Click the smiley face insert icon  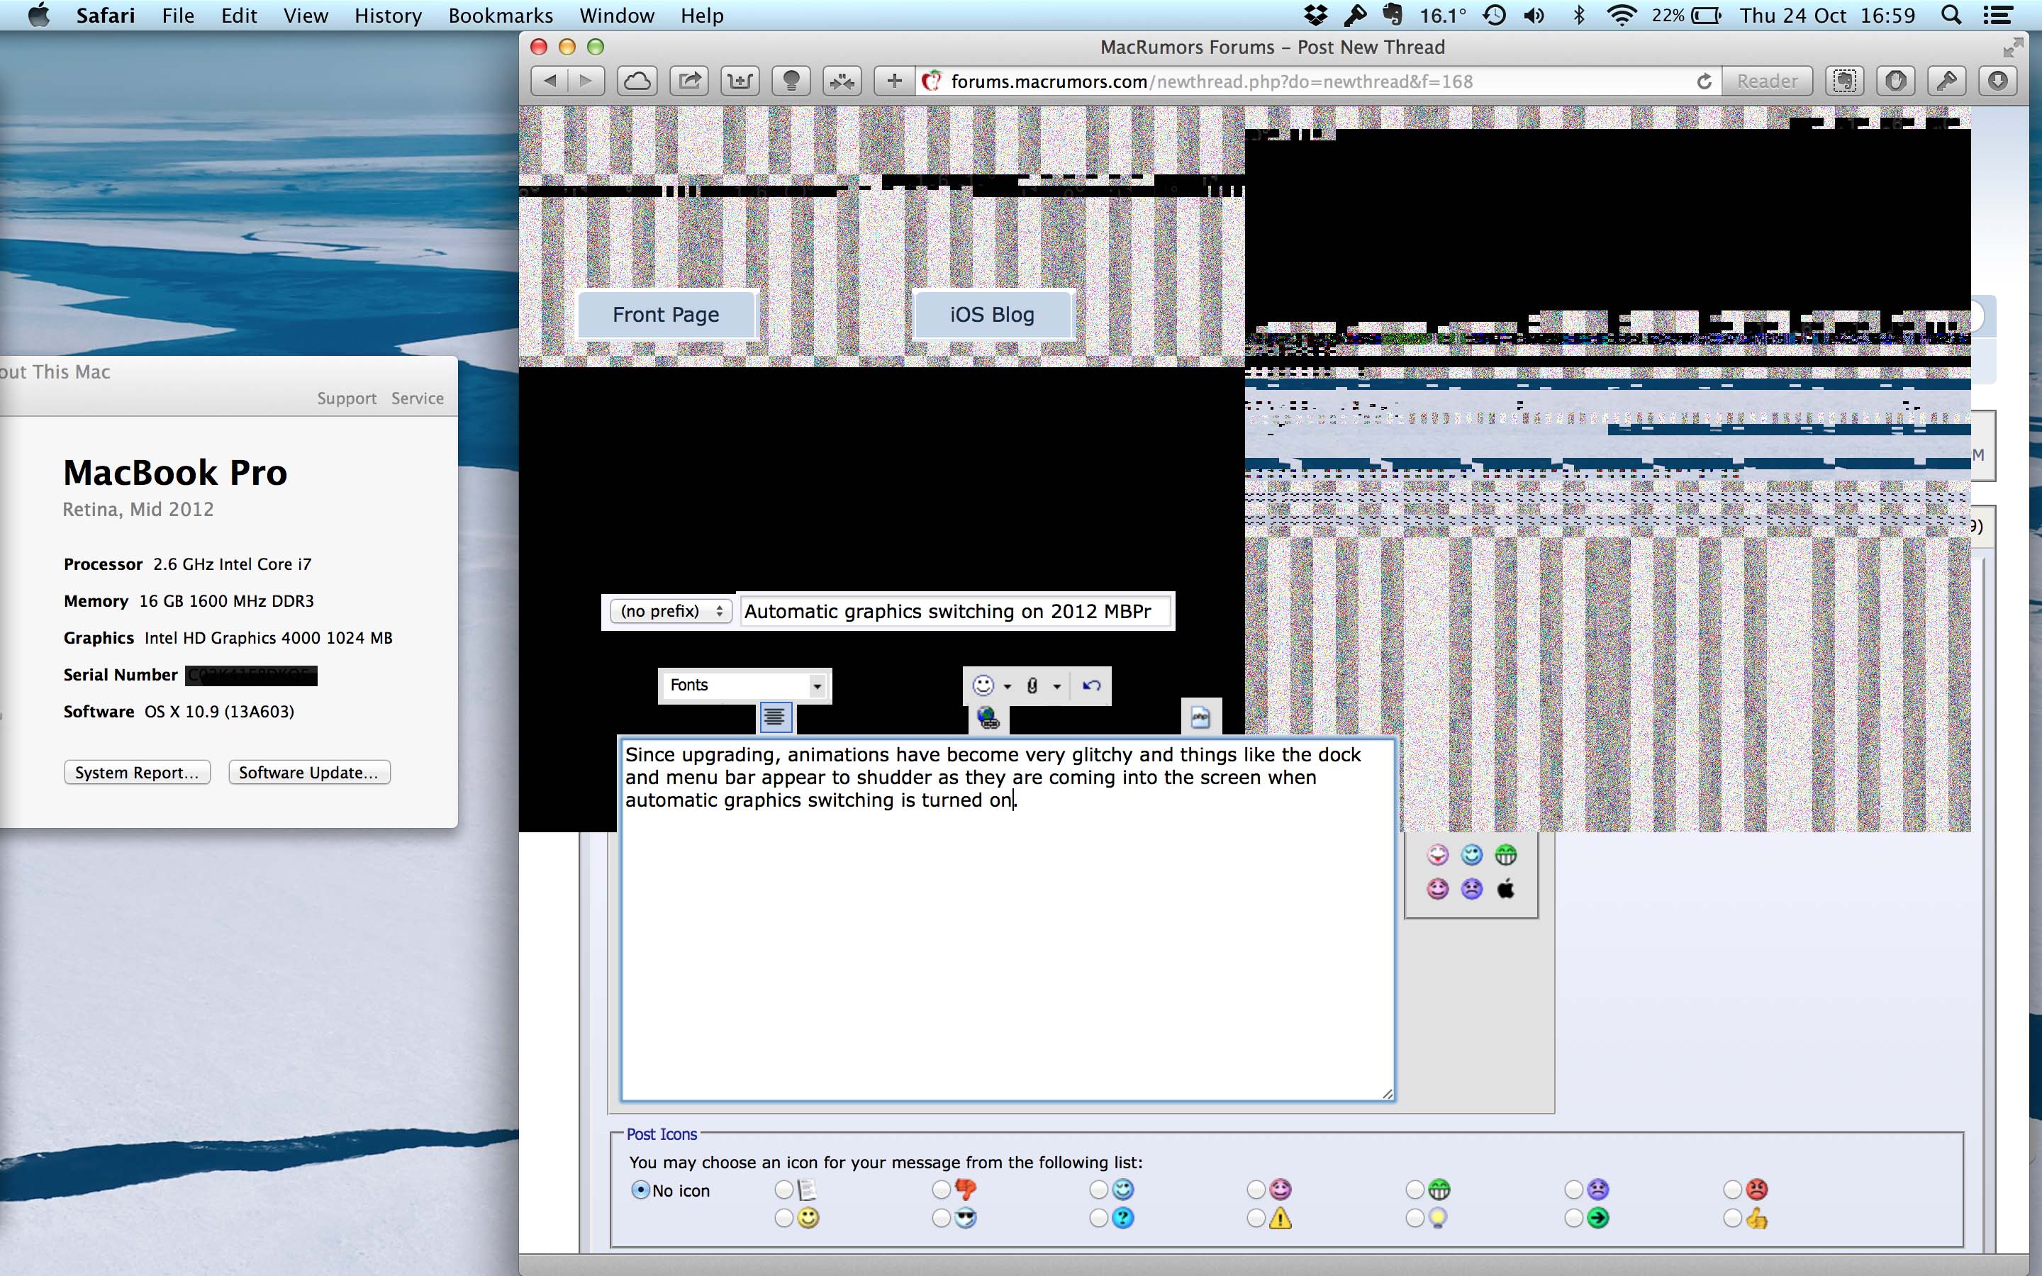tap(983, 685)
